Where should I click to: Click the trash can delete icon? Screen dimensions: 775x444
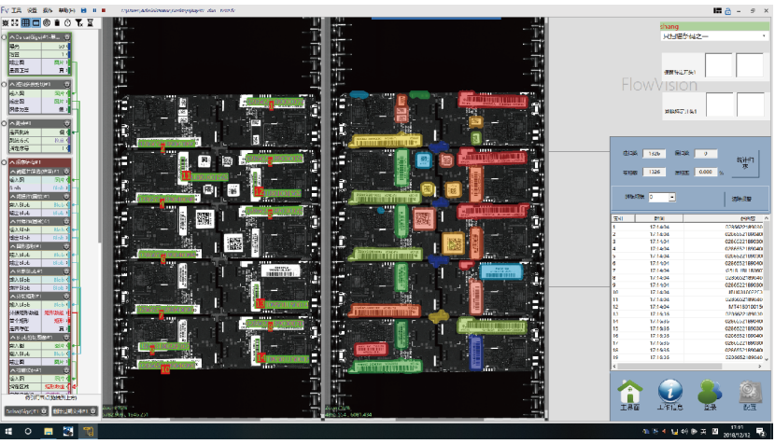tap(57, 22)
